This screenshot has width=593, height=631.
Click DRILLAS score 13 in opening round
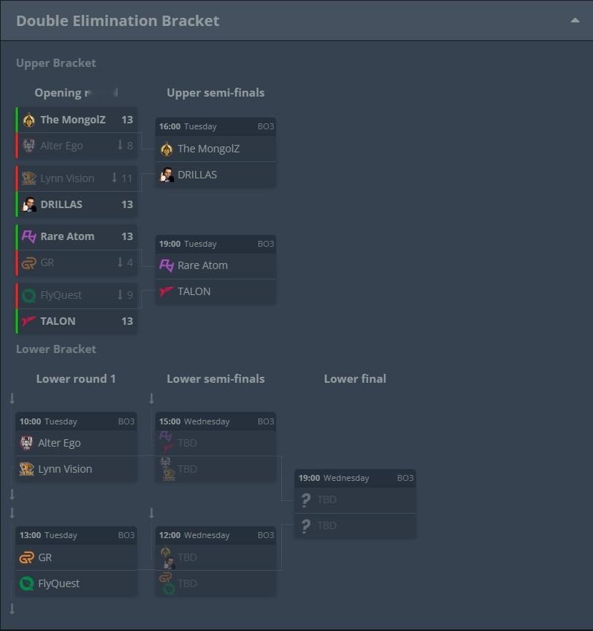127,204
